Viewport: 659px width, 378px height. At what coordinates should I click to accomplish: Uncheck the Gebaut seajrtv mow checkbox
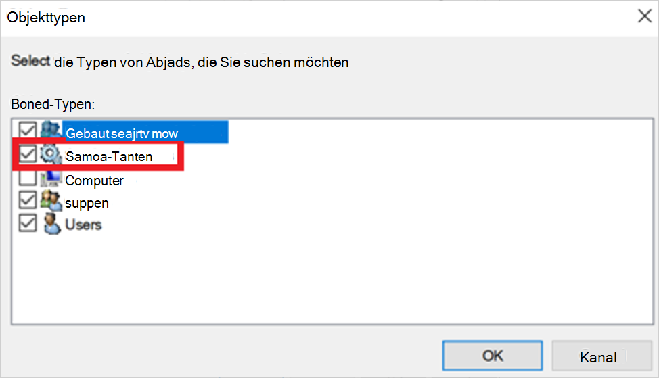(x=28, y=131)
